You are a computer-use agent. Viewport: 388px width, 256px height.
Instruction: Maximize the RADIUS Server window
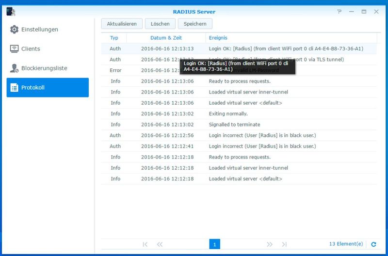364,12
